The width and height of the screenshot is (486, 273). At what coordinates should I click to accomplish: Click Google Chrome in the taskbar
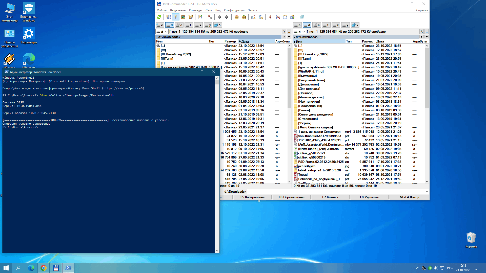[44, 268]
